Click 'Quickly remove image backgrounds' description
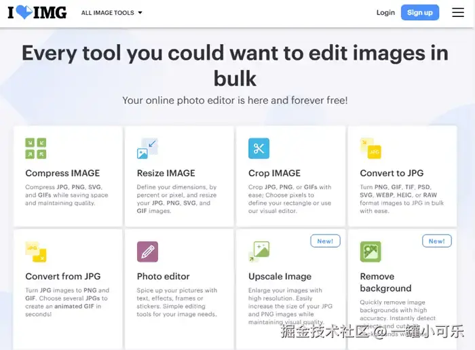Screen dimensions: 475x350 point(398,318)
